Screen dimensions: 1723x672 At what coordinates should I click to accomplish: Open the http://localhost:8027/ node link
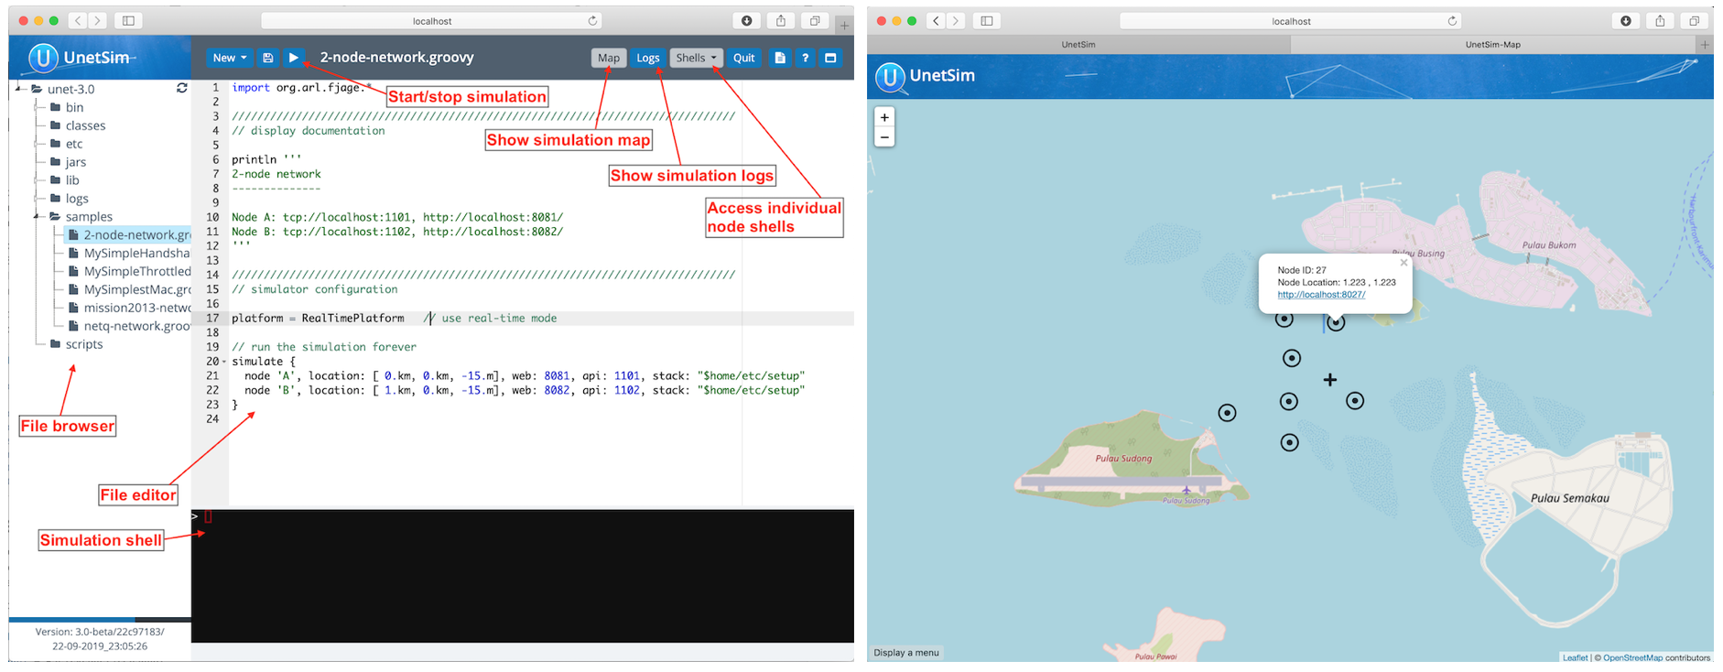(x=1321, y=295)
